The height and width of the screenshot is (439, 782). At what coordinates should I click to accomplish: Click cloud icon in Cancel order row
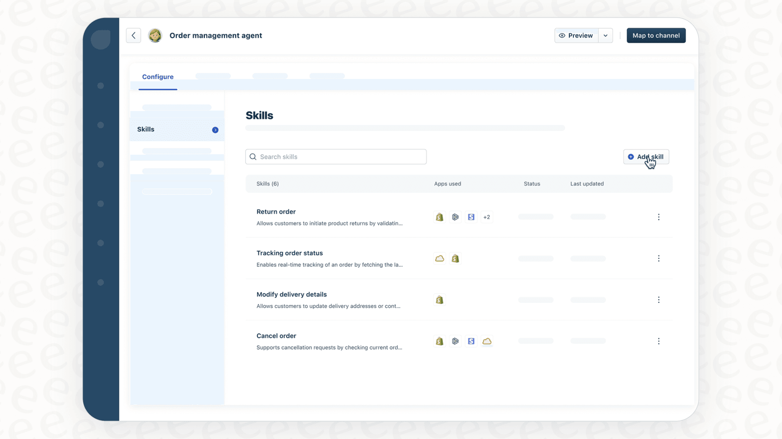(487, 341)
